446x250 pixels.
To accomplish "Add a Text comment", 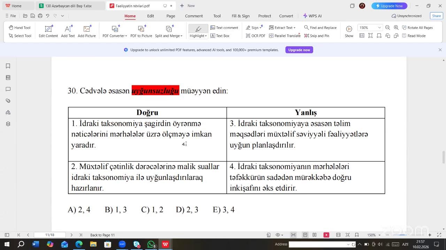I will (x=224, y=28).
